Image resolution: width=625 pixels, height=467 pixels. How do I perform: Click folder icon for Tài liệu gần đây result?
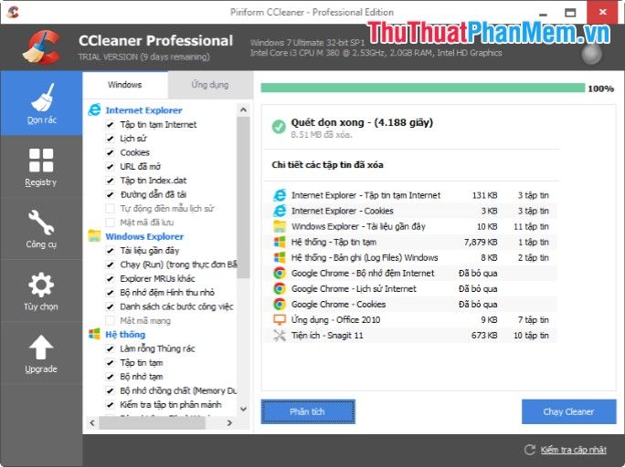pos(280,226)
